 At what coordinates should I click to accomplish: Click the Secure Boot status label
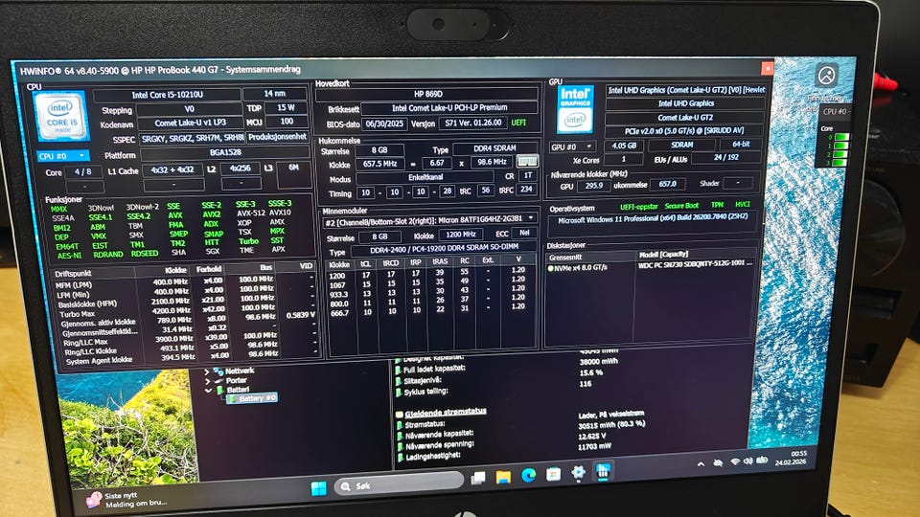[x=681, y=206]
